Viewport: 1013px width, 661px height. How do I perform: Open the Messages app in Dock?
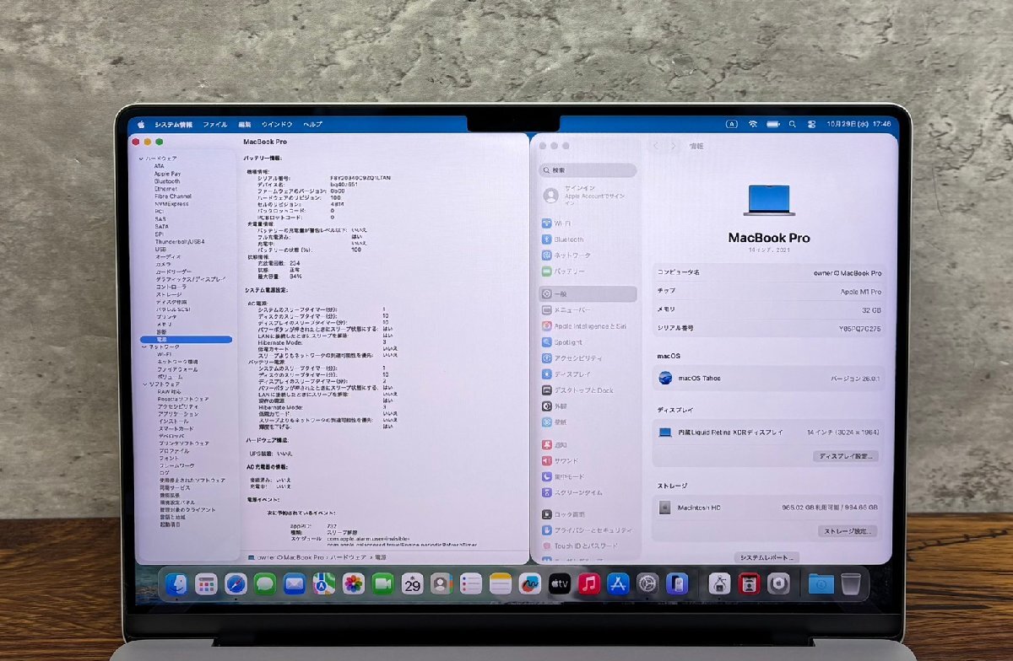click(265, 584)
